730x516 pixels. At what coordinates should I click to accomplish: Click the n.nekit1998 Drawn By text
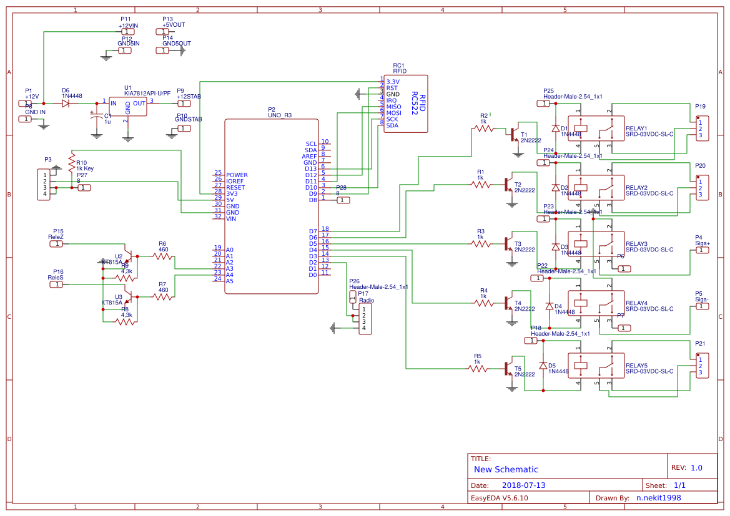[x=659, y=498]
